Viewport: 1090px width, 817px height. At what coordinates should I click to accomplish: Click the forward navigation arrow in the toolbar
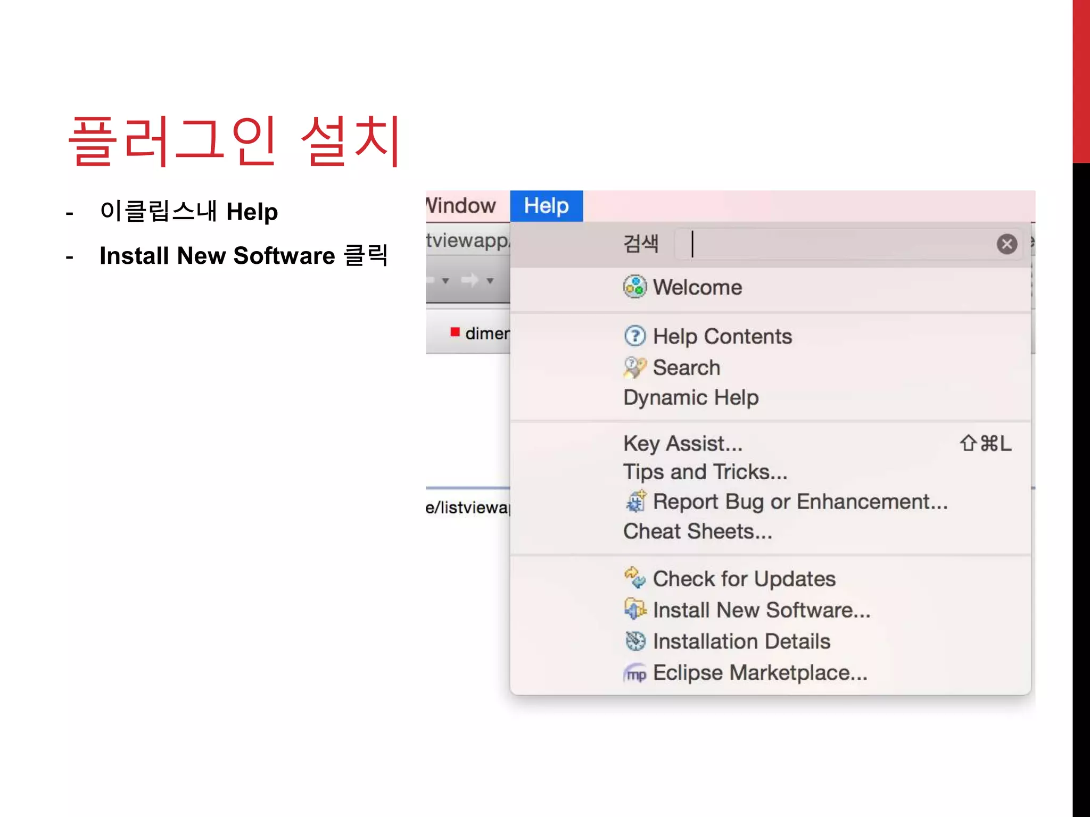tap(469, 280)
